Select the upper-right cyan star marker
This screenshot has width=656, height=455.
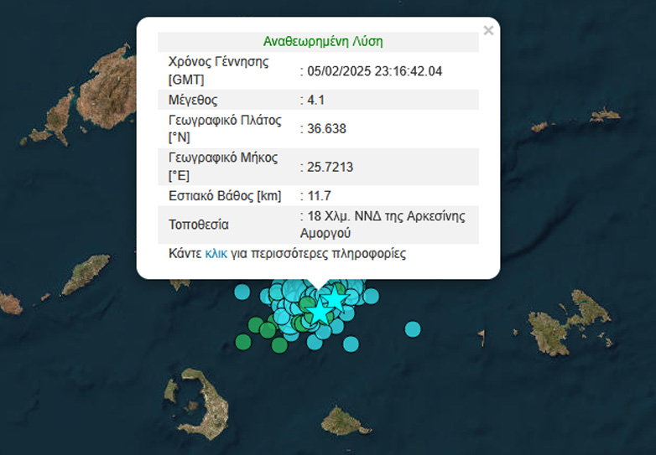tap(335, 299)
